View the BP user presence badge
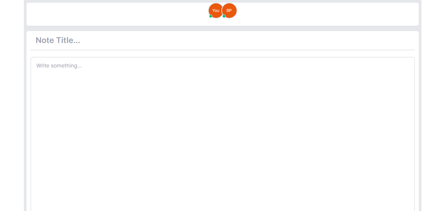Screen dimensions: 445x211 tap(229, 11)
